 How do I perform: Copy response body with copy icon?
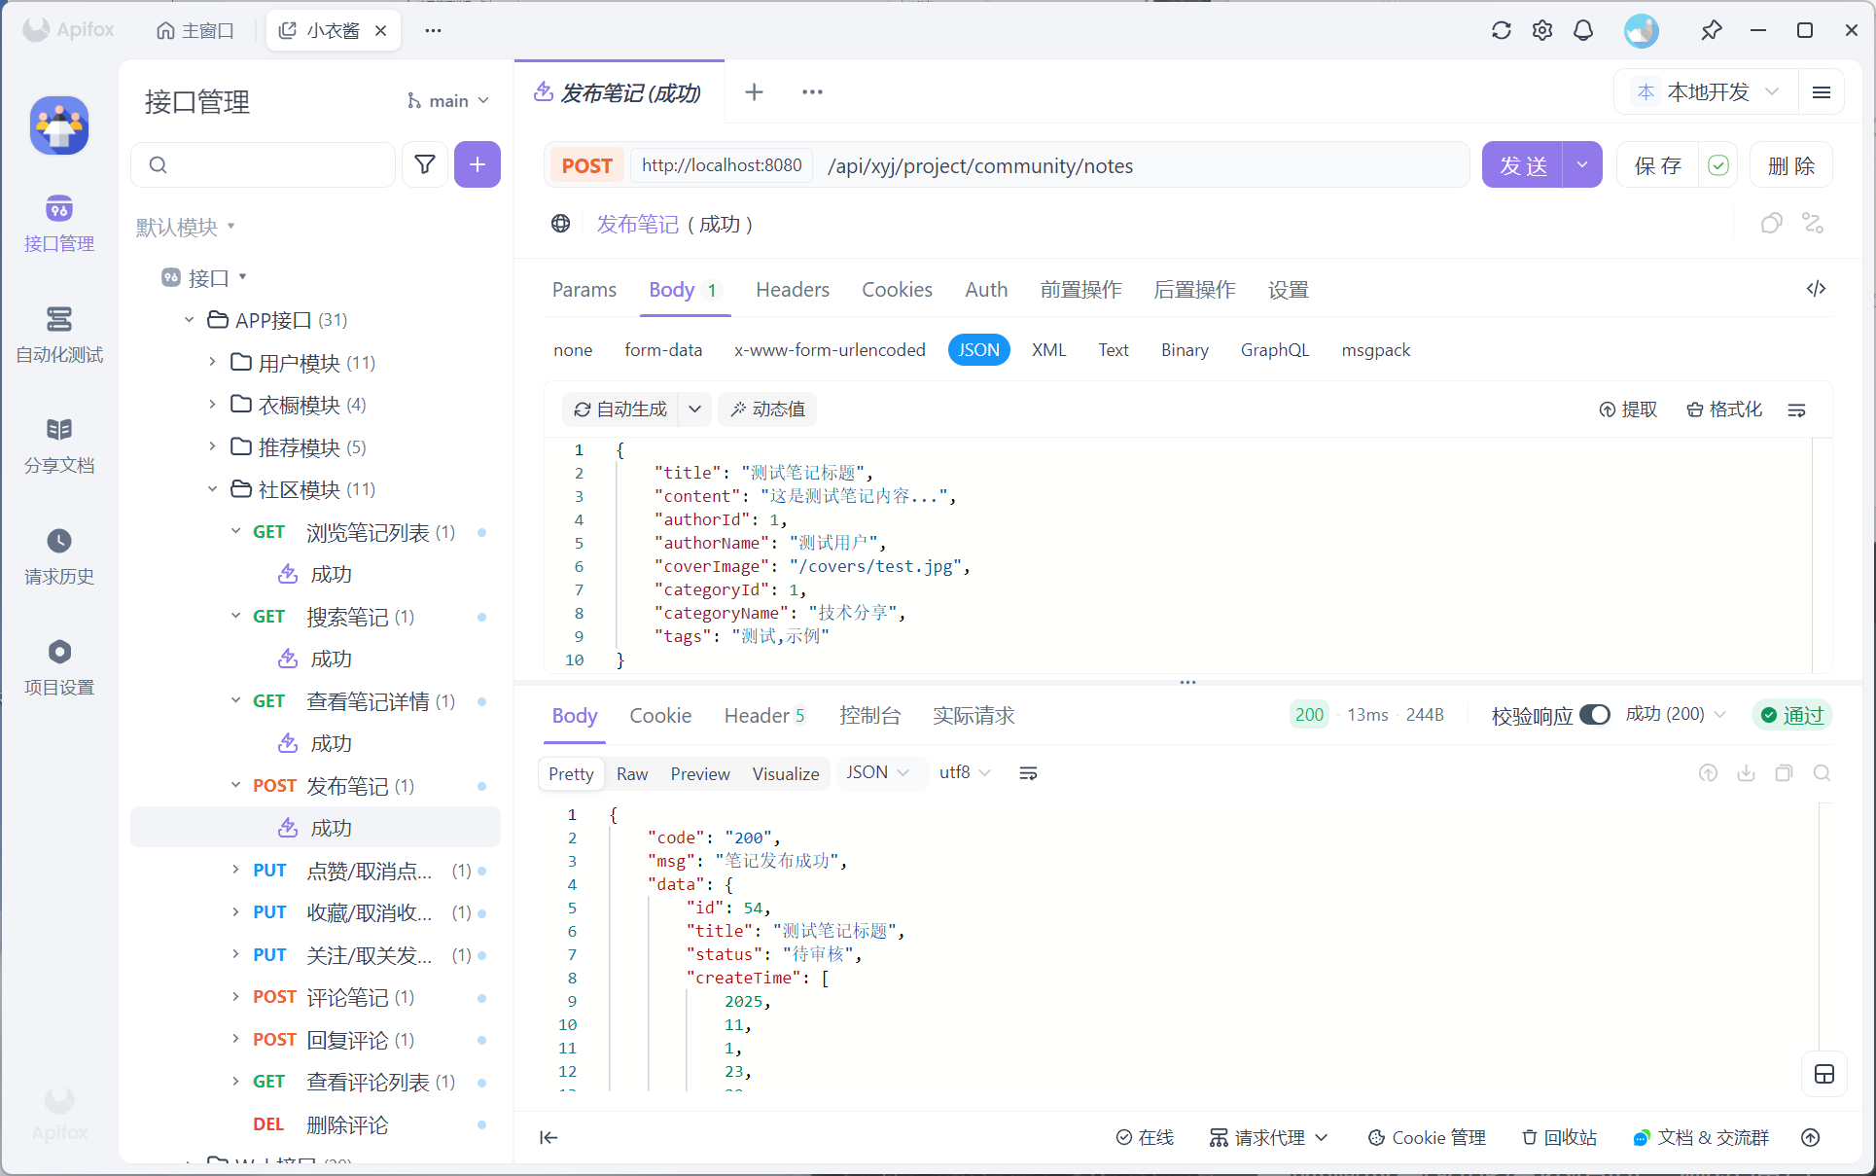click(1784, 773)
